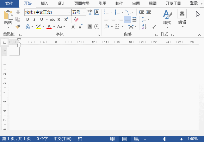204x142 pixels.
Task: Switch to the 插入 ribbon tab
Action: click(45, 3)
